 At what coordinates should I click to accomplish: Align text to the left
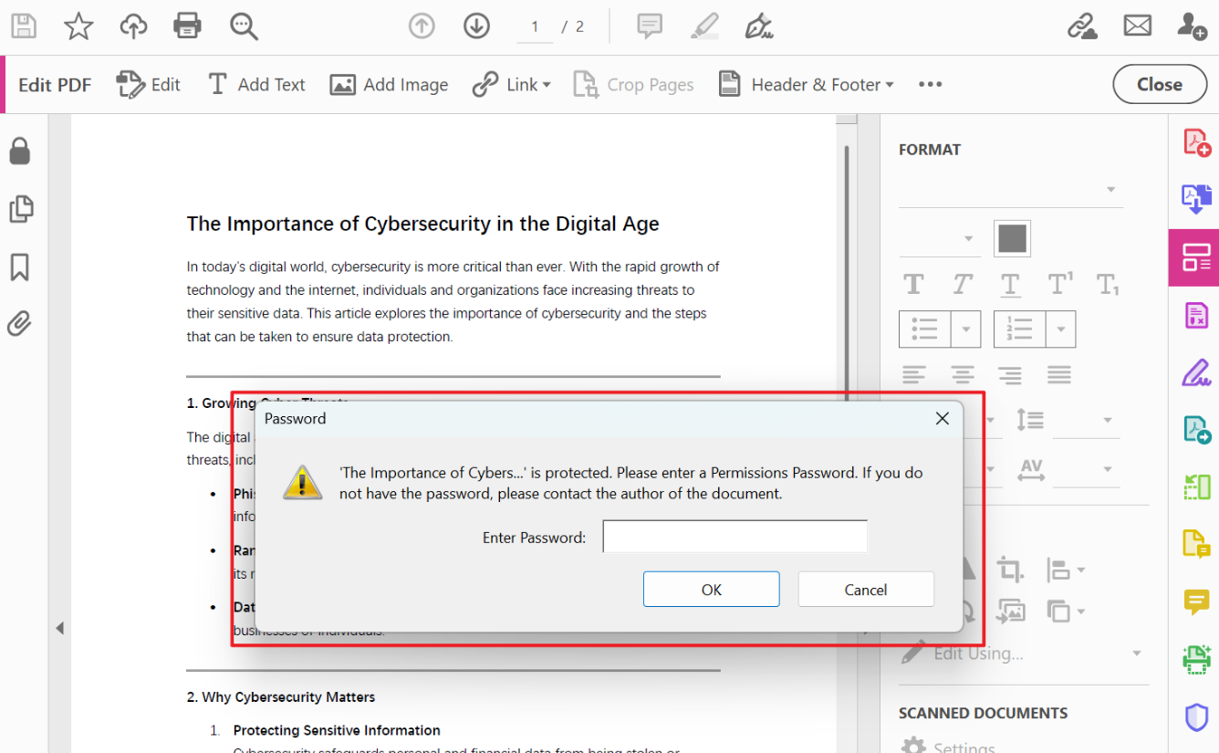[x=913, y=374]
